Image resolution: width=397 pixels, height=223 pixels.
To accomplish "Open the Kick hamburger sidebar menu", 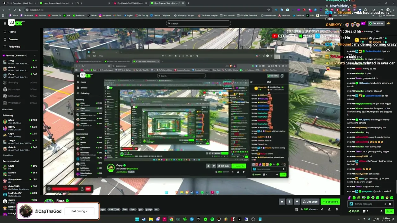I will (5, 23).
